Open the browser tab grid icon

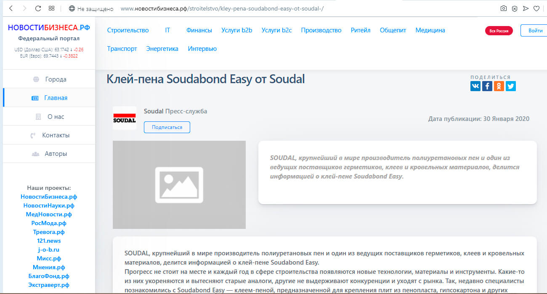tap(51, 8)
